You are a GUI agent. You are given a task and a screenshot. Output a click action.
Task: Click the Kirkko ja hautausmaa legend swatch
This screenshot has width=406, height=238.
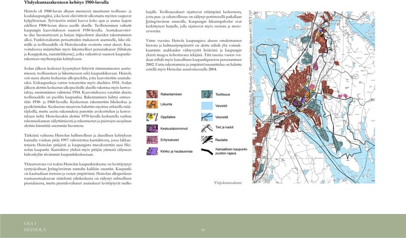(x=152, y=151)
